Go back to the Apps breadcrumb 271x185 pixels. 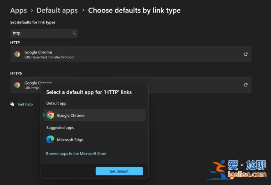[x=18, y=11]
